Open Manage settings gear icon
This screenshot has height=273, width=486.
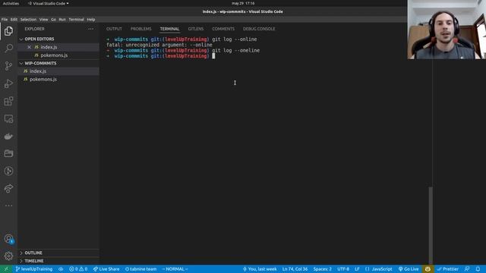click(8, 256)
